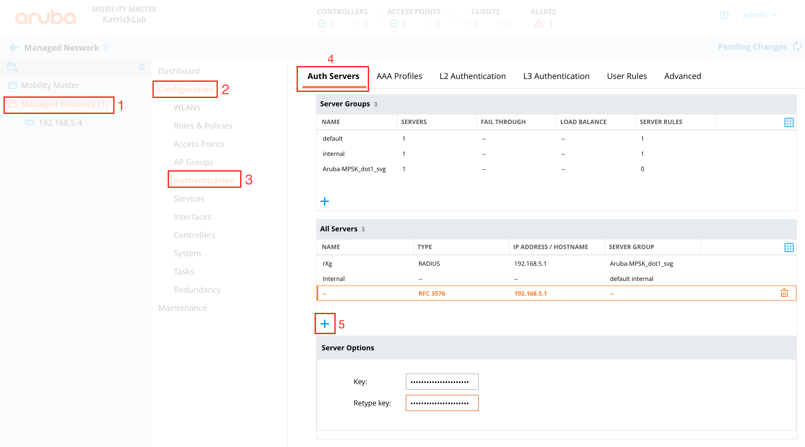The width and height of the screenshot is (805, 447).
Task: Select the Aruba-MPSK_dot1_svg server group row
Action: pyautogui.click(x=354, y=169)
